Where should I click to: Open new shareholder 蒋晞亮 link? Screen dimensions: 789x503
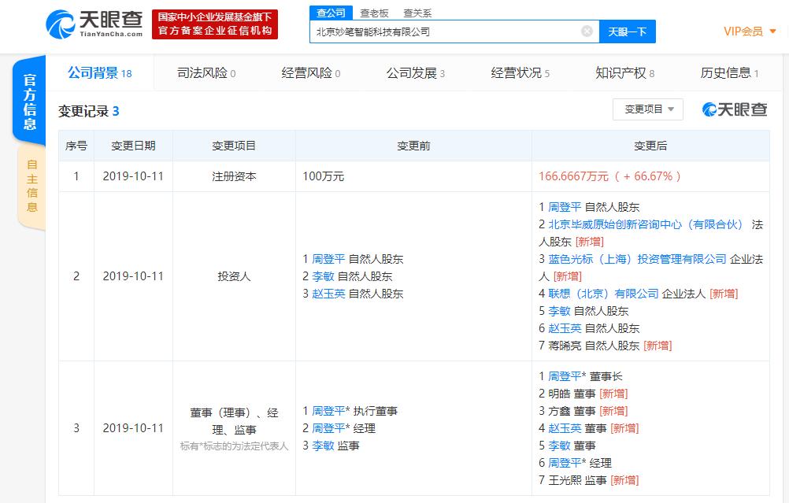coord(564,345)
